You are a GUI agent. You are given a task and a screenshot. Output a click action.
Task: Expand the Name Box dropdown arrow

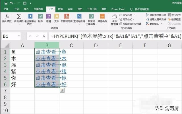click(x=19, y=36)
